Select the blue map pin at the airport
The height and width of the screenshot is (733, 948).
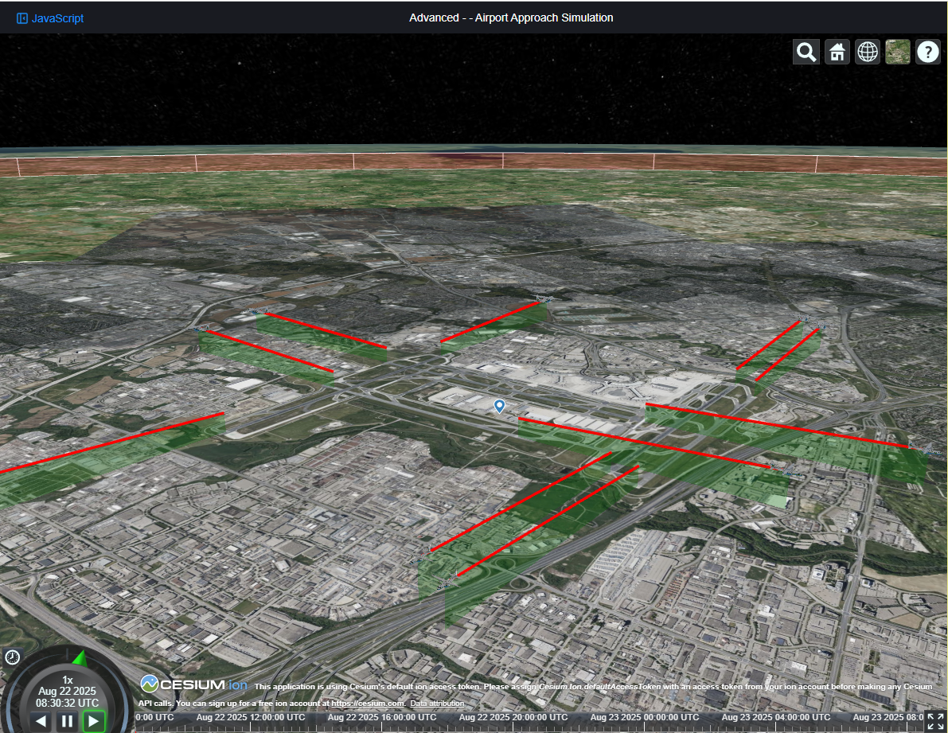pyautogui.click(x=499, y=406)
